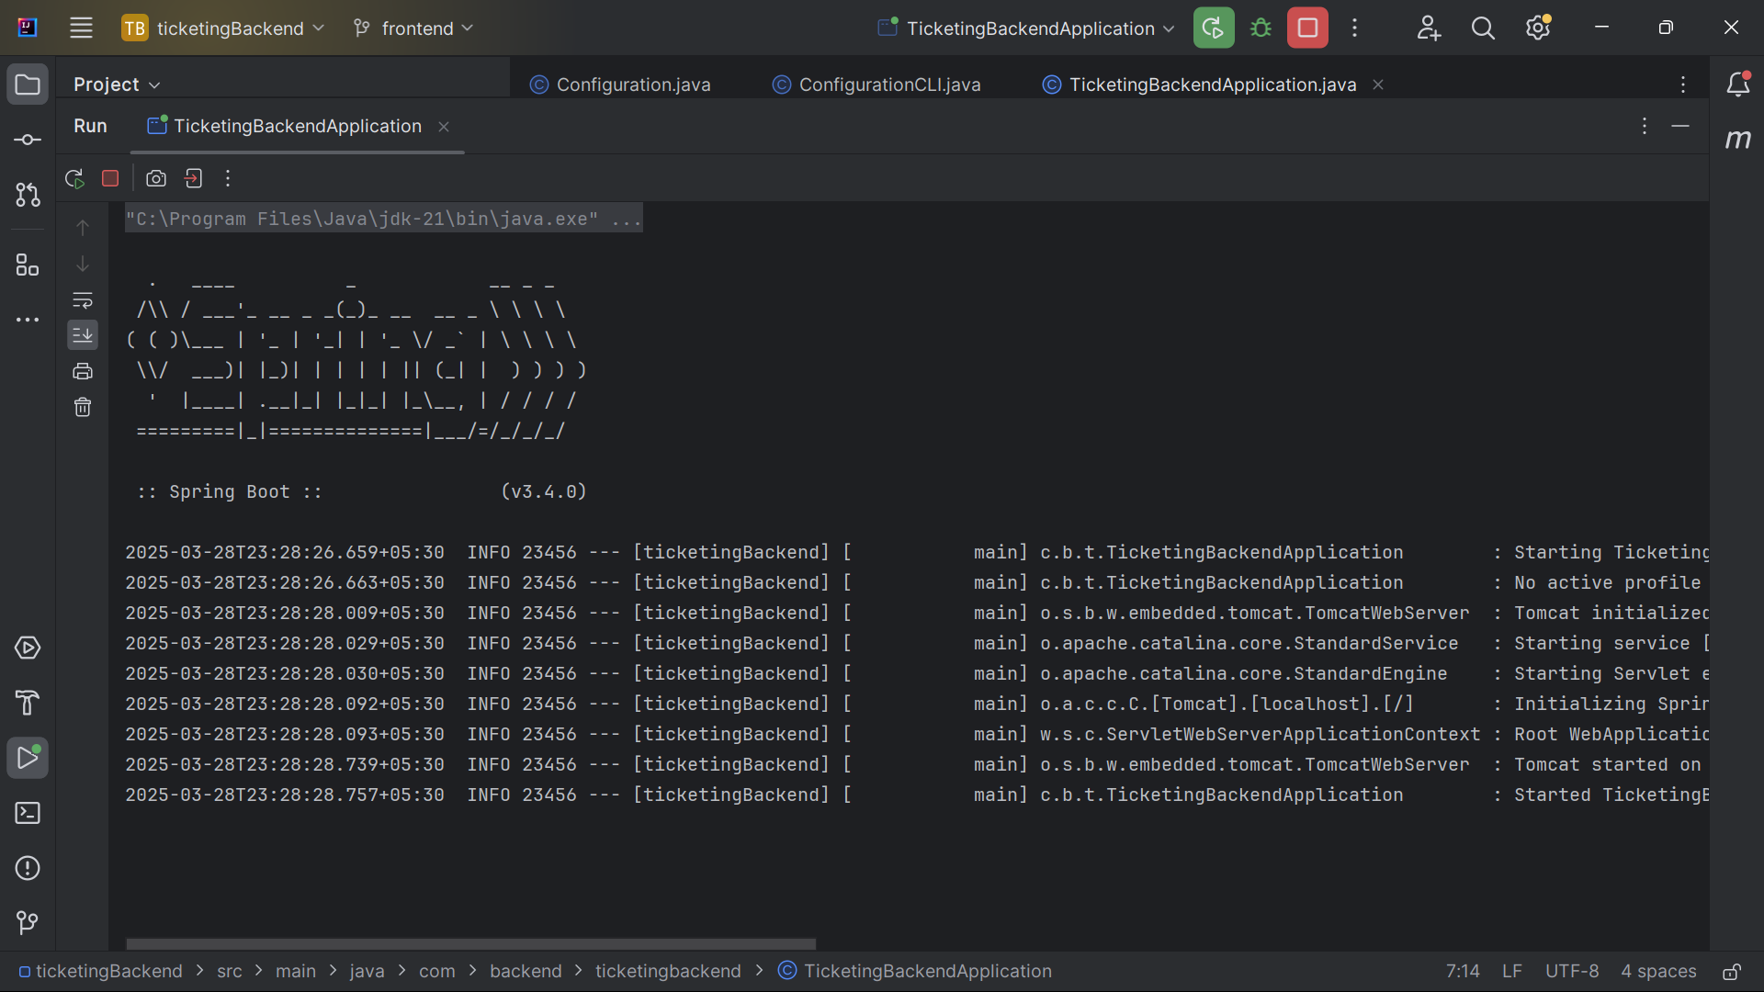Click the thread dump camera icon
Screen dimensions: 1764x992
[x=156, y=178]
